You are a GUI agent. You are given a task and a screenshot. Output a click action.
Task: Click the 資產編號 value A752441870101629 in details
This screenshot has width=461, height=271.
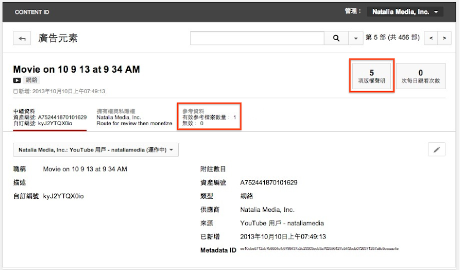[x=269, y=183]
